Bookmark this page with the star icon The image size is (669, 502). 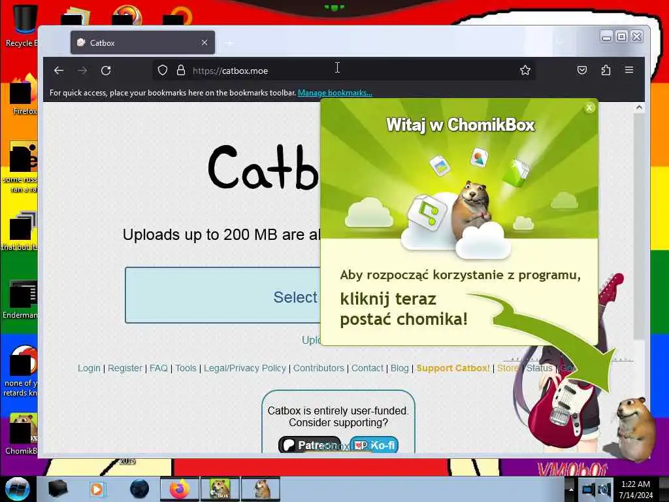click(525, 70)
